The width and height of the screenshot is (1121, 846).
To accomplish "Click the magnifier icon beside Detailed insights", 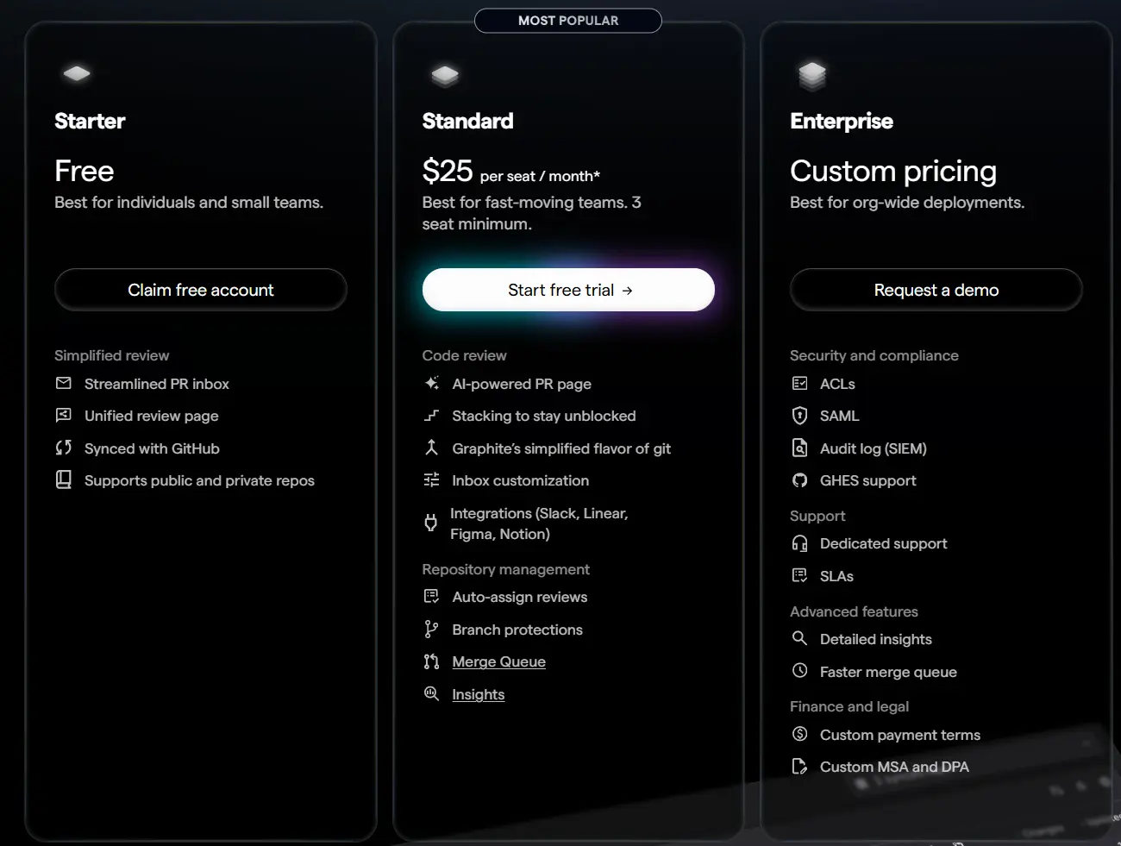I will 799,638.
